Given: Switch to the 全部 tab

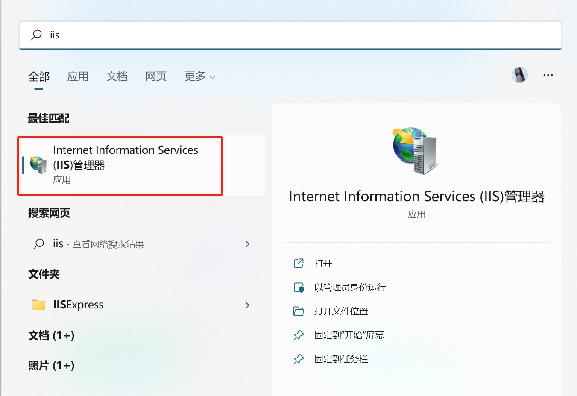Looking at the screenshot, I should [39, 76].
